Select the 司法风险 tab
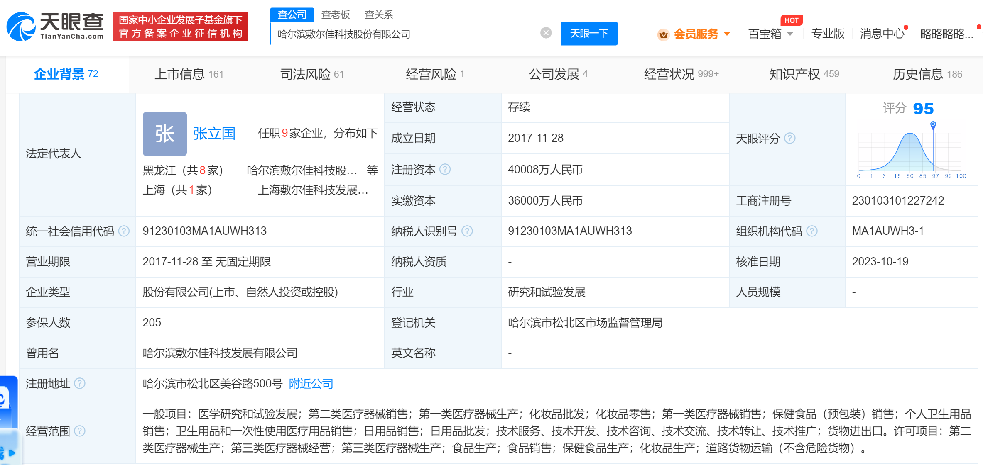The height and width of the screenshot is (465, 983). [x=306, y=74]
